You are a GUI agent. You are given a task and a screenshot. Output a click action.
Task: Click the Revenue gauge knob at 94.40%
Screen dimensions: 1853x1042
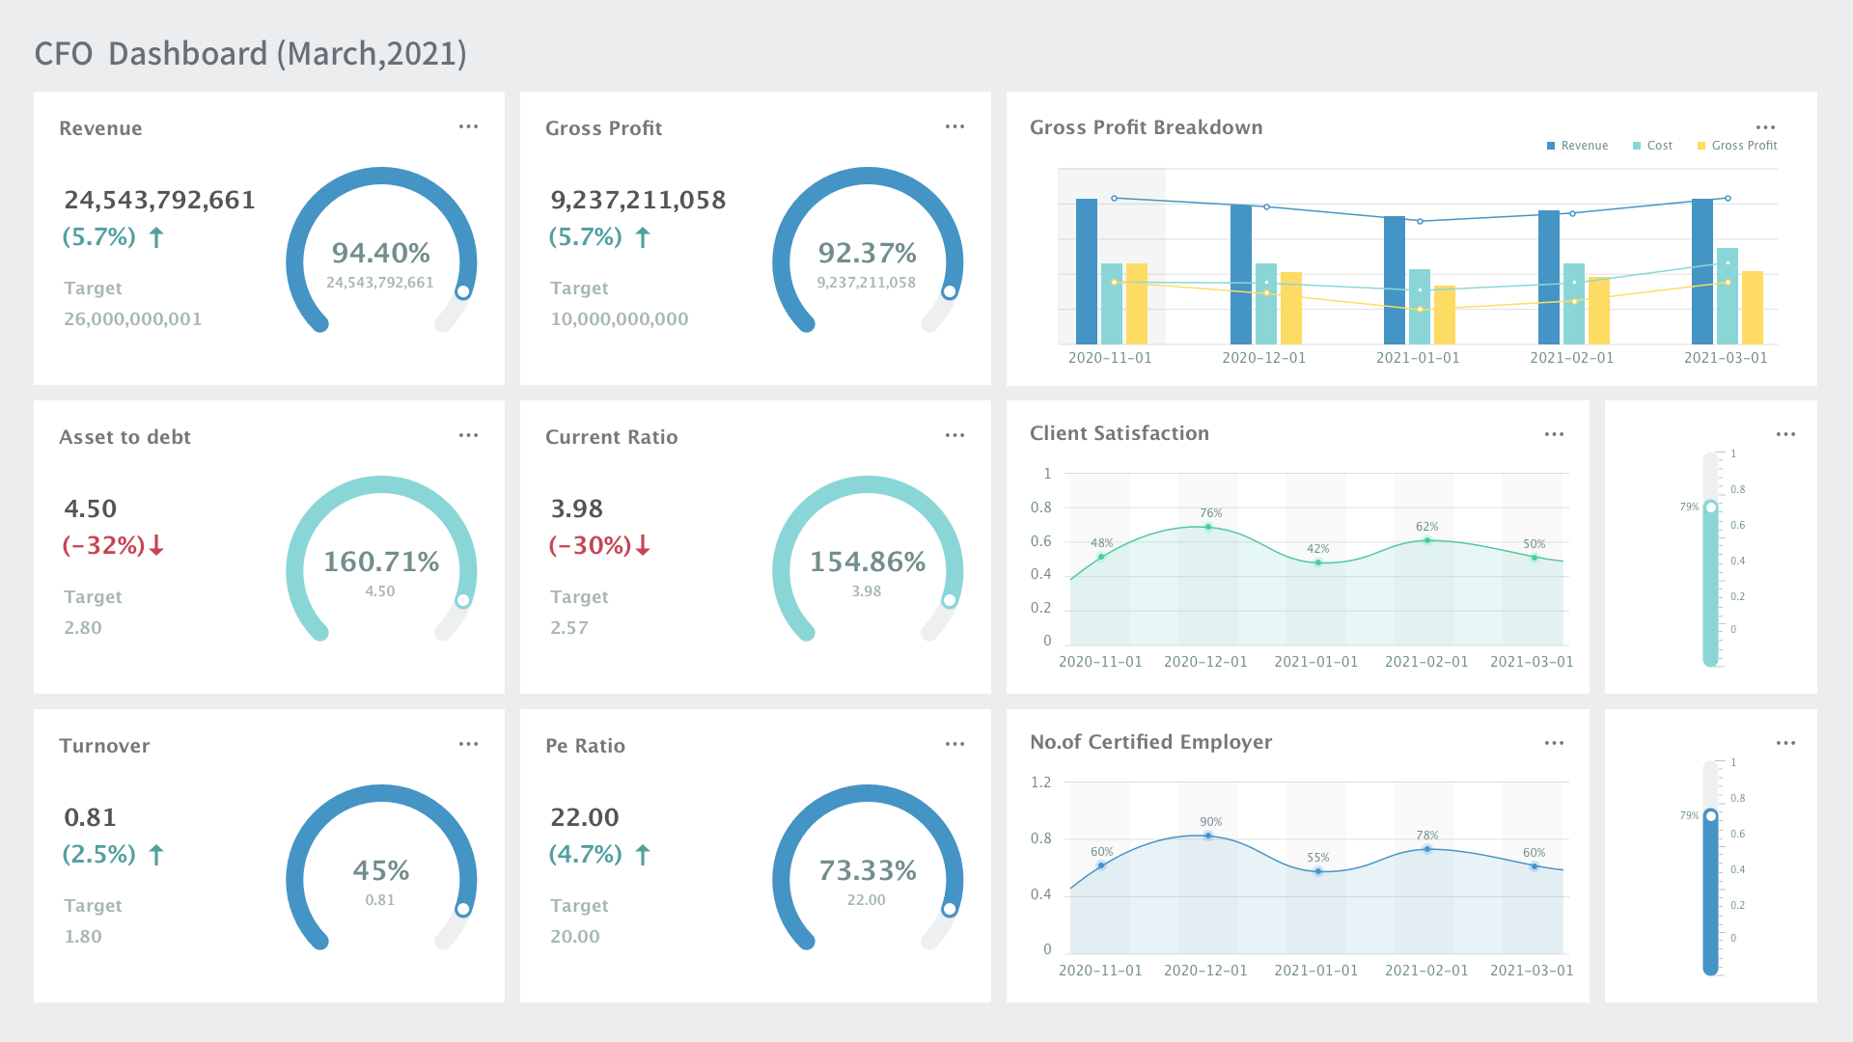point(463,291)
